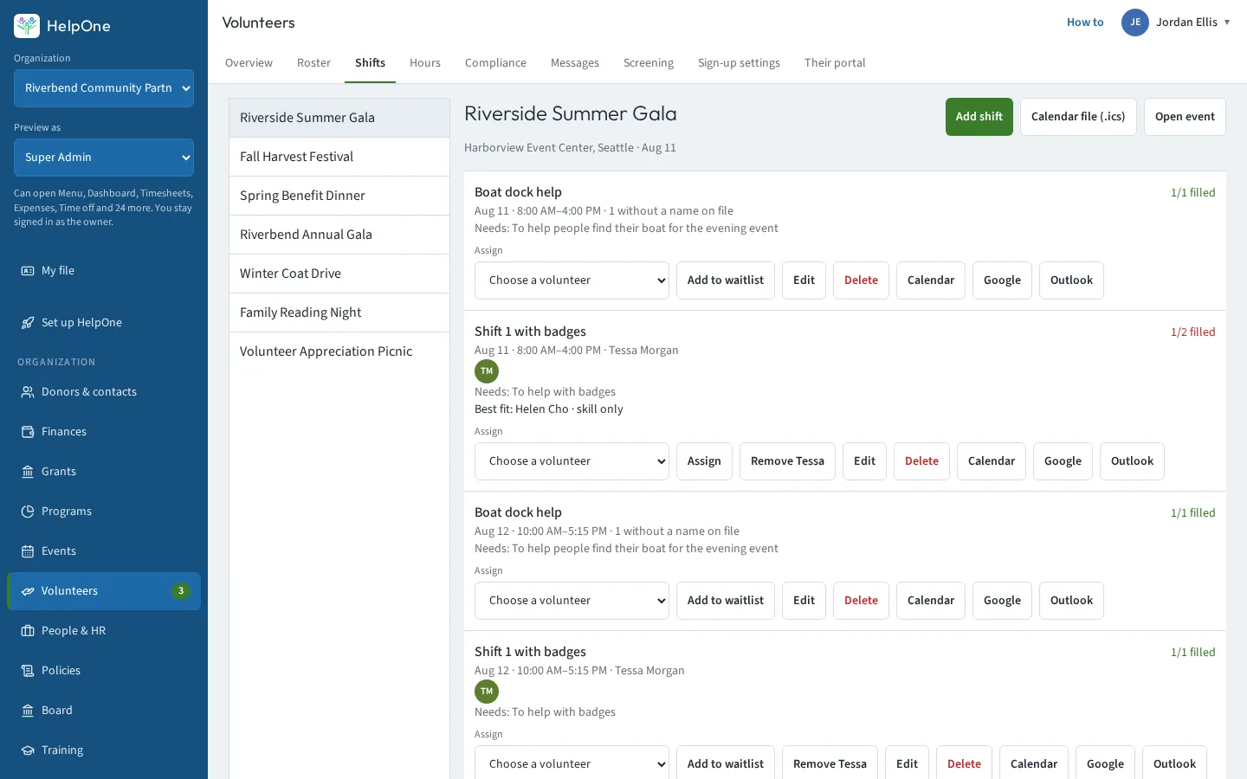1247x779 pixels.
Task: Switch to the Roster tab
Action: pos(313,63)
